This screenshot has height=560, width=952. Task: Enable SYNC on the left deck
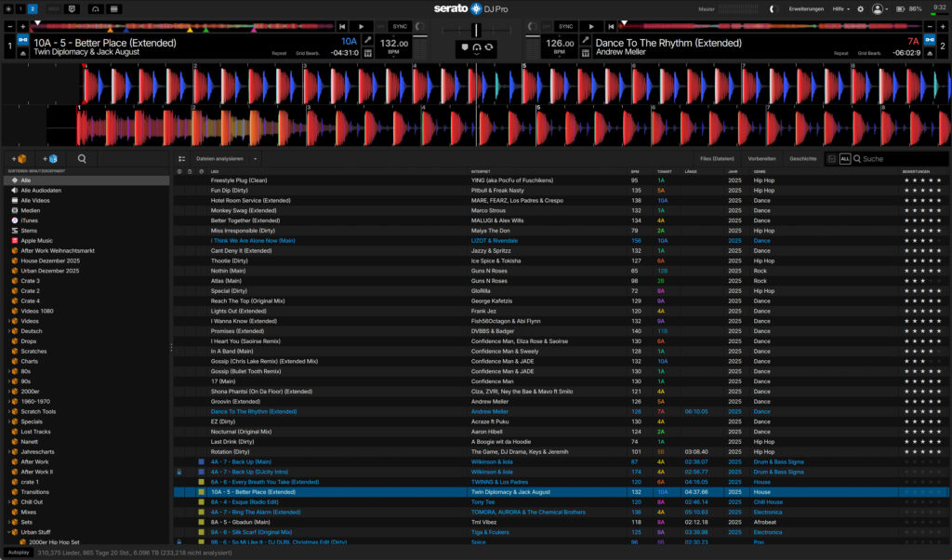click(x=400, y=26)
